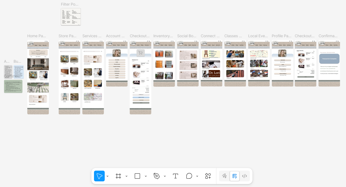The image size is (346, 187).
Task: Select the Rectangle shape tool
Action: coord(137,176)
